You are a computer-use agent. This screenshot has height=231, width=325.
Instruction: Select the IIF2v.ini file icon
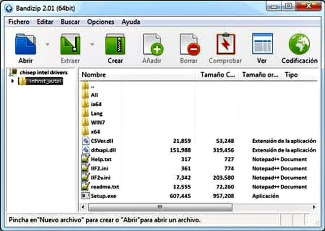click(x=85, y=178)
